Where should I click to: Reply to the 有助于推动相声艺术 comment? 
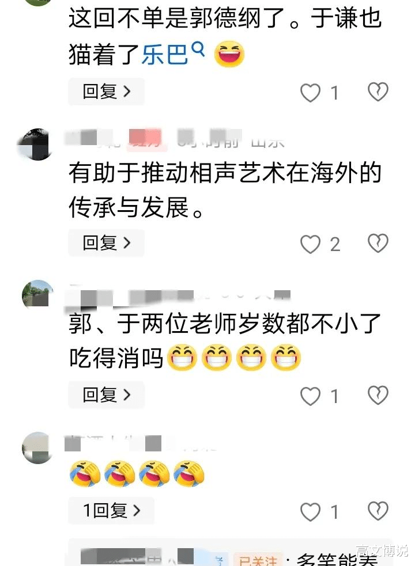coord(106,243)
